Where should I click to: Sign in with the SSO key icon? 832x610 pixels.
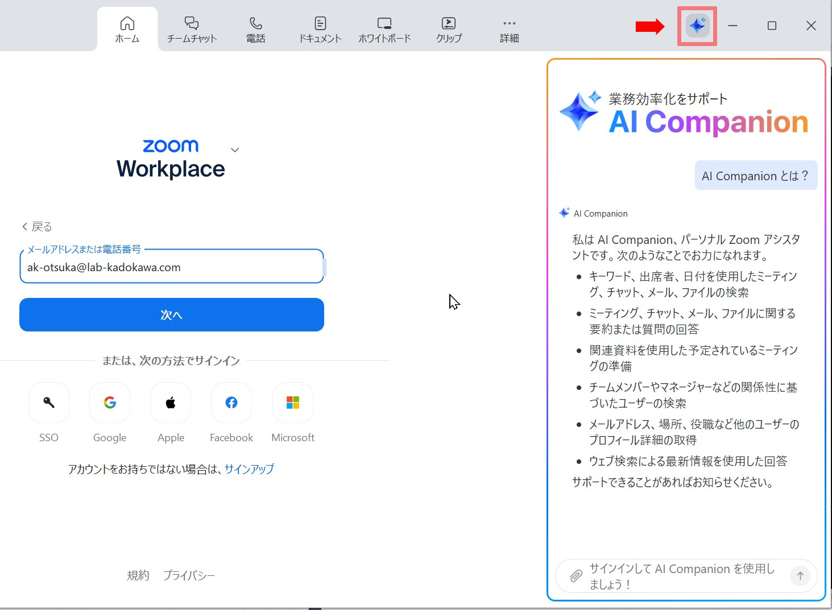tap(49, 402)
